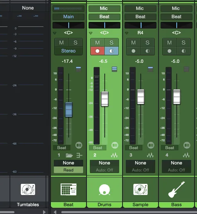Change Drums output from Beat bus
The image size is (197, 214).
pos(104,17)
